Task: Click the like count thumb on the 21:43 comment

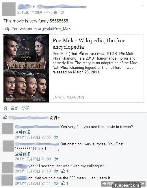Action: click(x=63, y=171)
